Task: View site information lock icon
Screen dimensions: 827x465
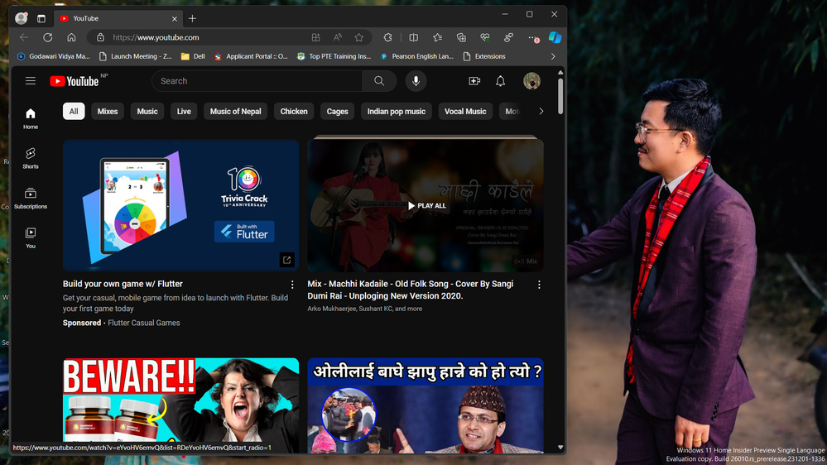Action: pyautogui.click(x=100, y=37)
